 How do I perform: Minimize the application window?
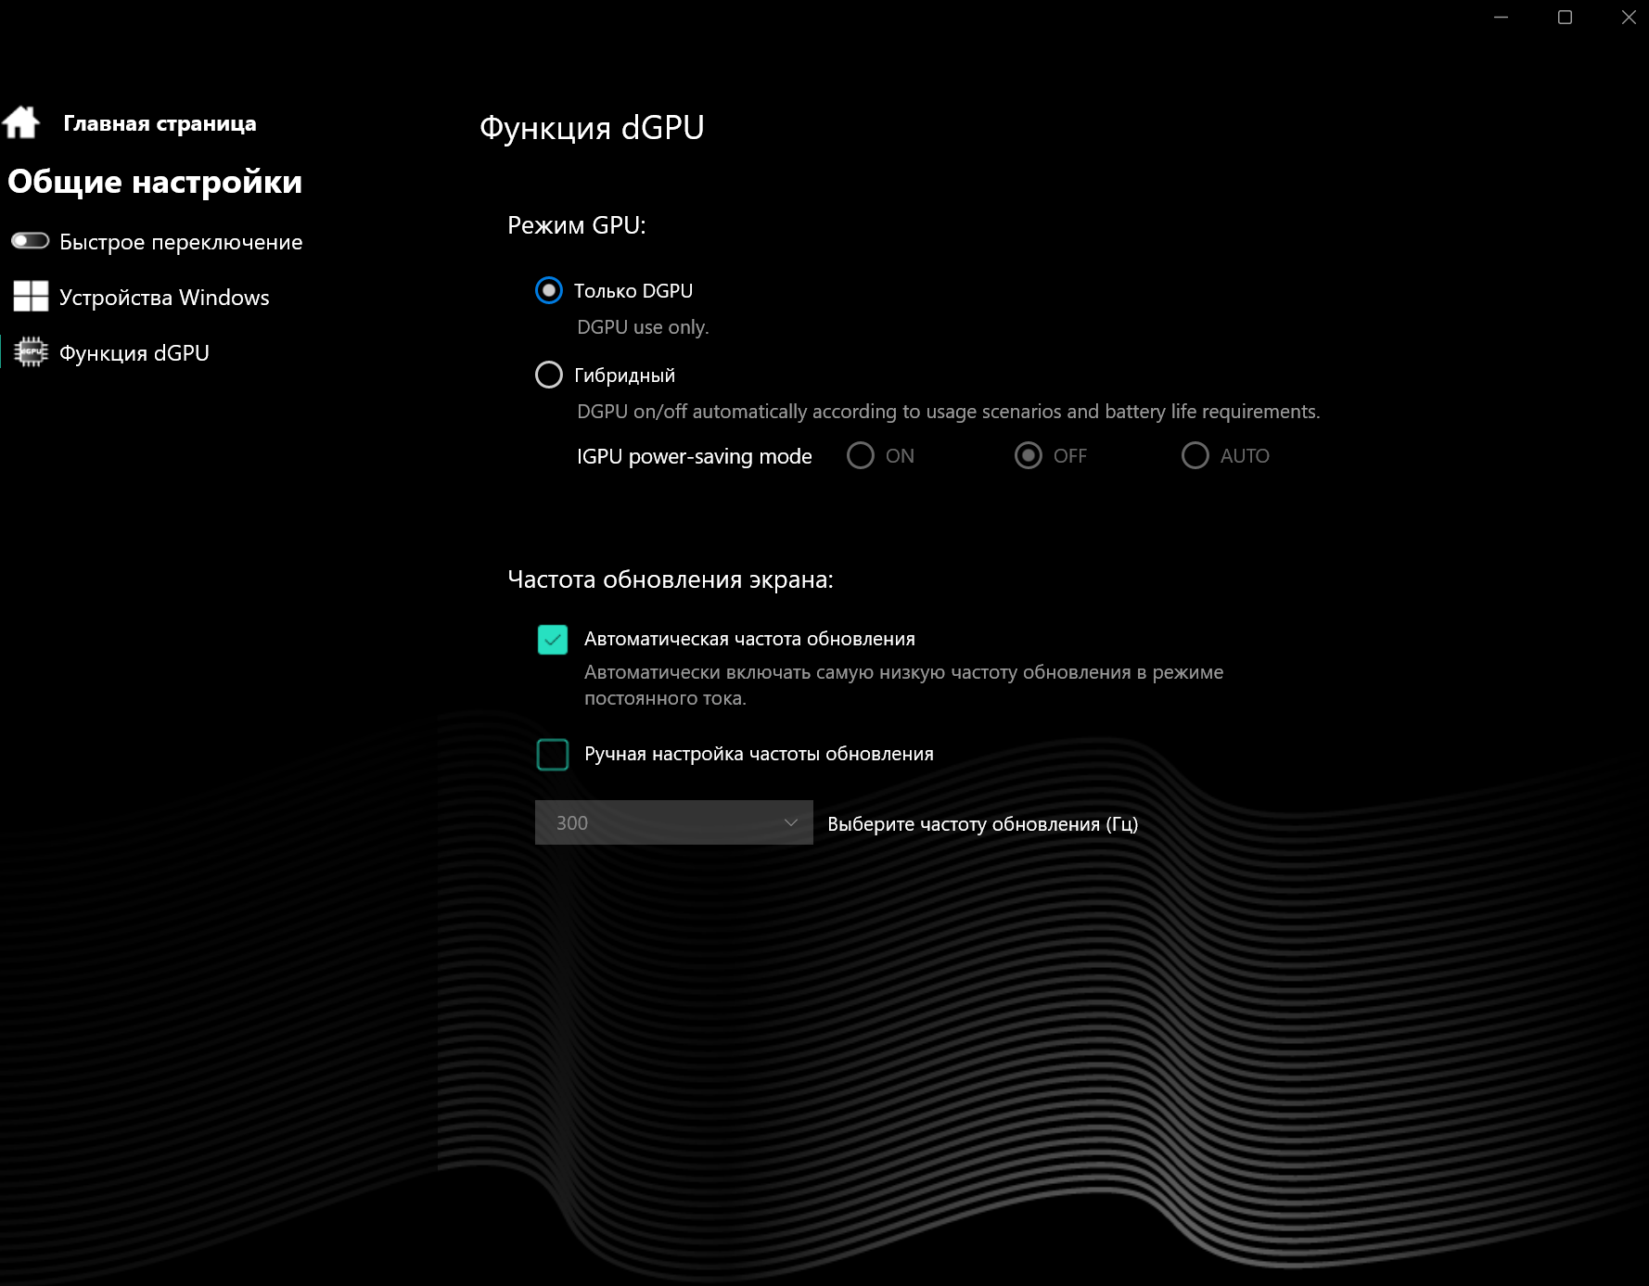click(1502, 18)
